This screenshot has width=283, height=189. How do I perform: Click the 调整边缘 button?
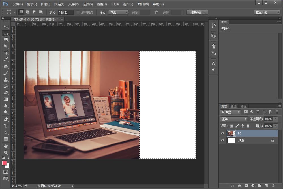(197, 12)
